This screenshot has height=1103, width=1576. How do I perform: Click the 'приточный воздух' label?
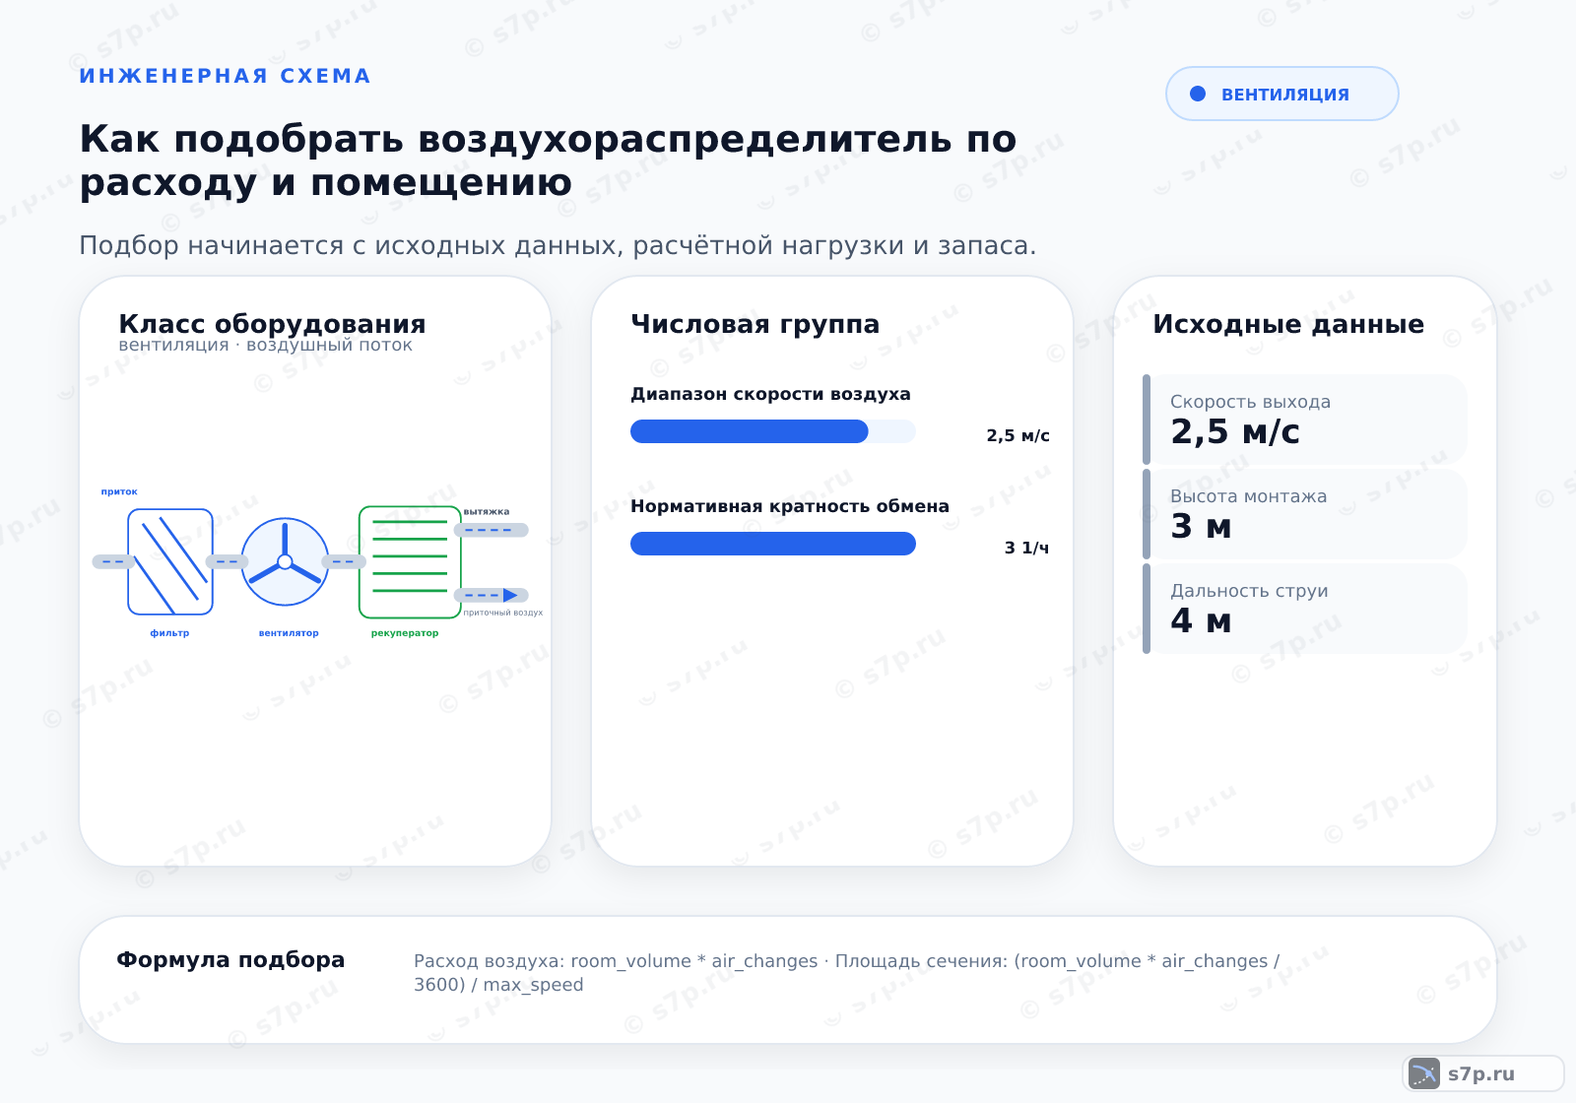[x=503, y=613]
